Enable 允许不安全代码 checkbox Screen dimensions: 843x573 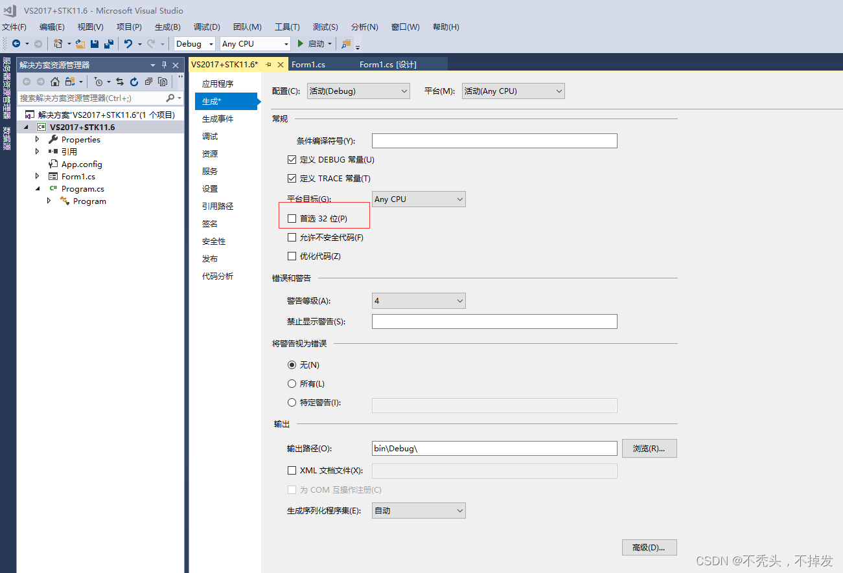tap(292, 237)
